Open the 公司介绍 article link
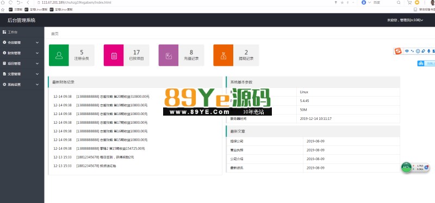This screenshot has width=435, height=203. (x=237, y=159)
